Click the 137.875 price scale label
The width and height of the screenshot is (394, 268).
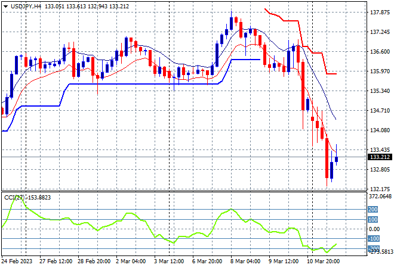[x=380, y=13]
